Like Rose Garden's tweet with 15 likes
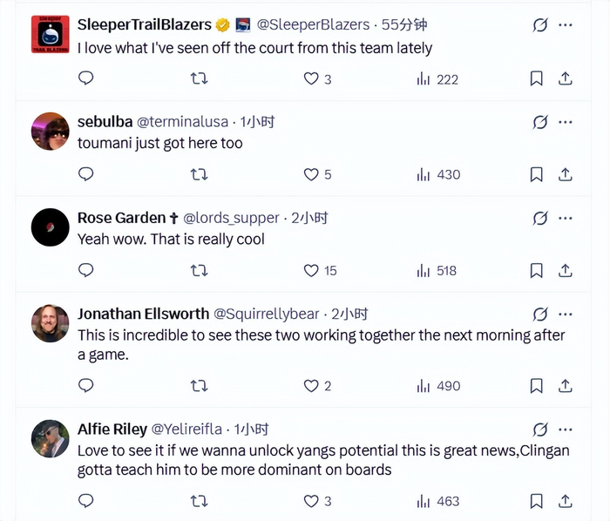Image resolution: width=610 pixels, height=521 pixels. tap(311, 270)
